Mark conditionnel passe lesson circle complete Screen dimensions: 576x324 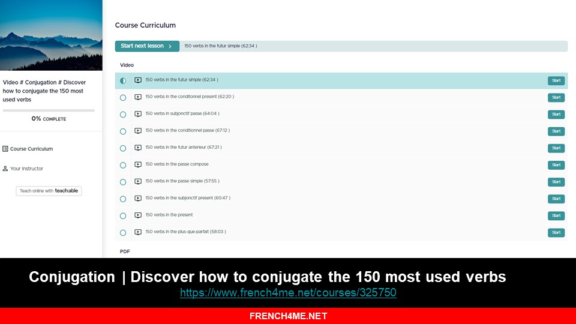coord(123,131)
